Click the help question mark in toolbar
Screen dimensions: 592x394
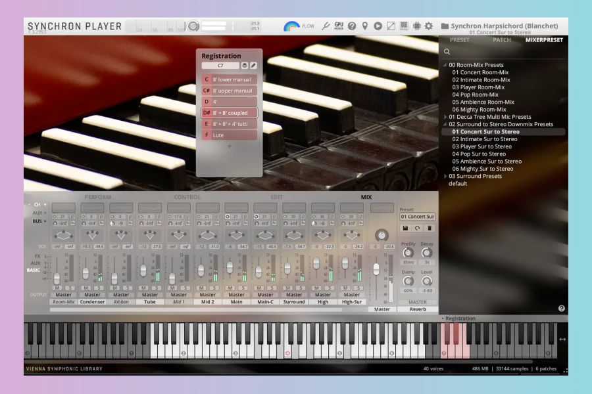[352, 26]
